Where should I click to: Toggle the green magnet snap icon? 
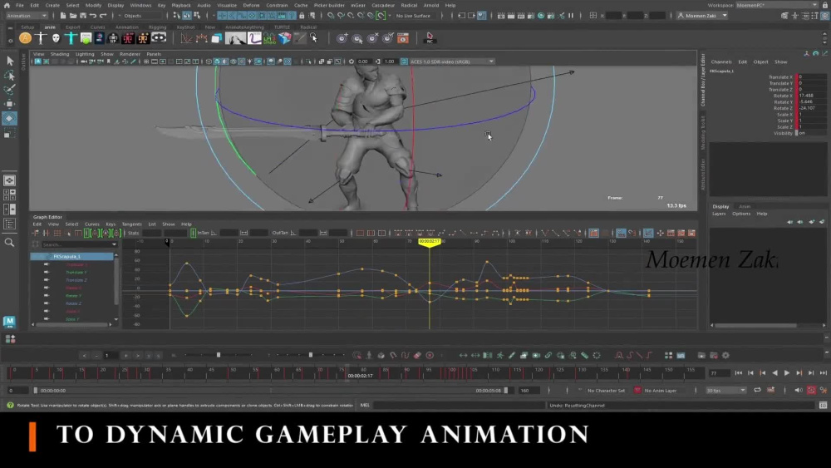point(381,16)
